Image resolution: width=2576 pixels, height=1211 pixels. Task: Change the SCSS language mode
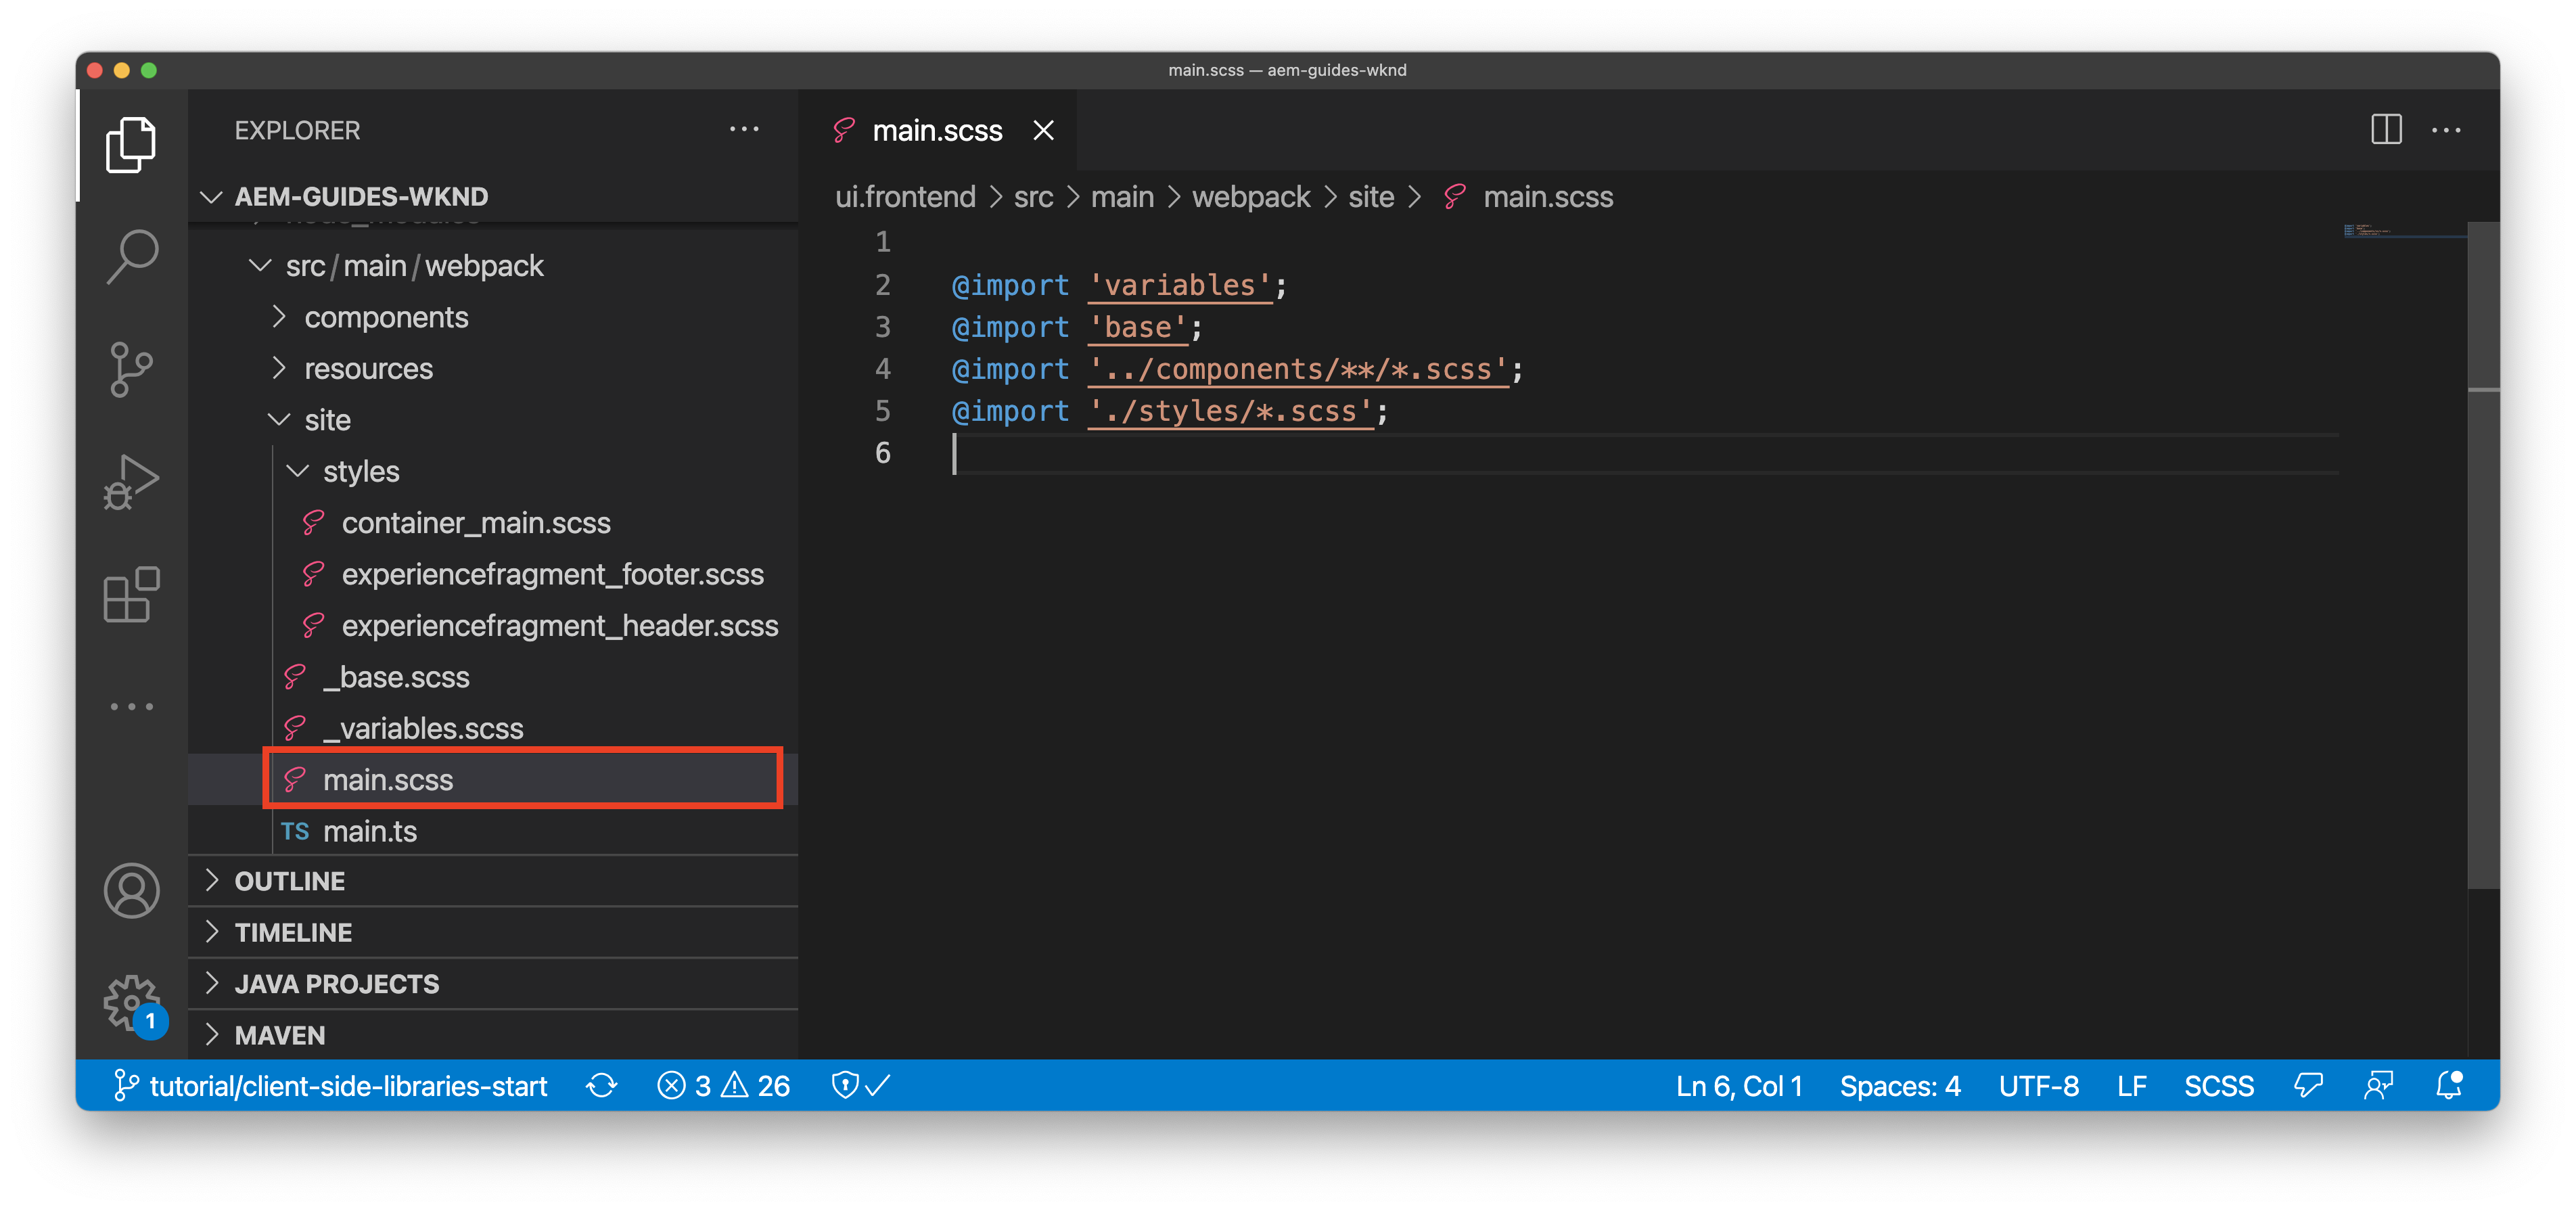click(x=2218, y=1086)
